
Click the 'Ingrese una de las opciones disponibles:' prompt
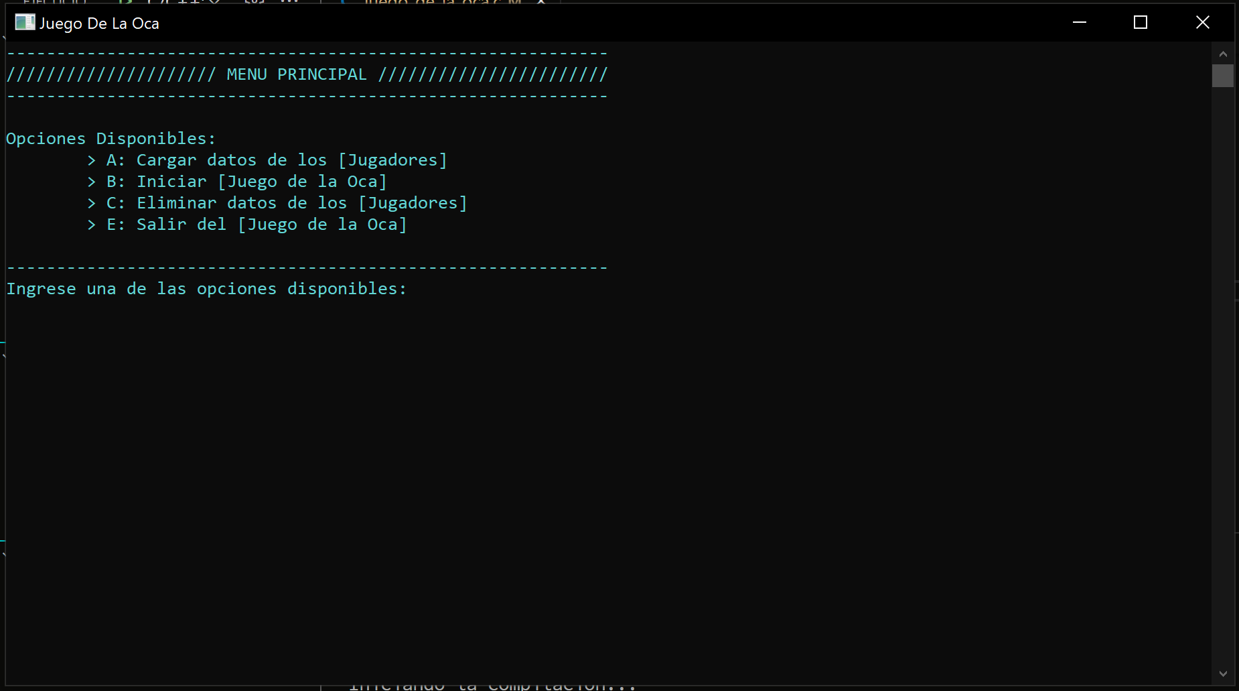(206, 289)
